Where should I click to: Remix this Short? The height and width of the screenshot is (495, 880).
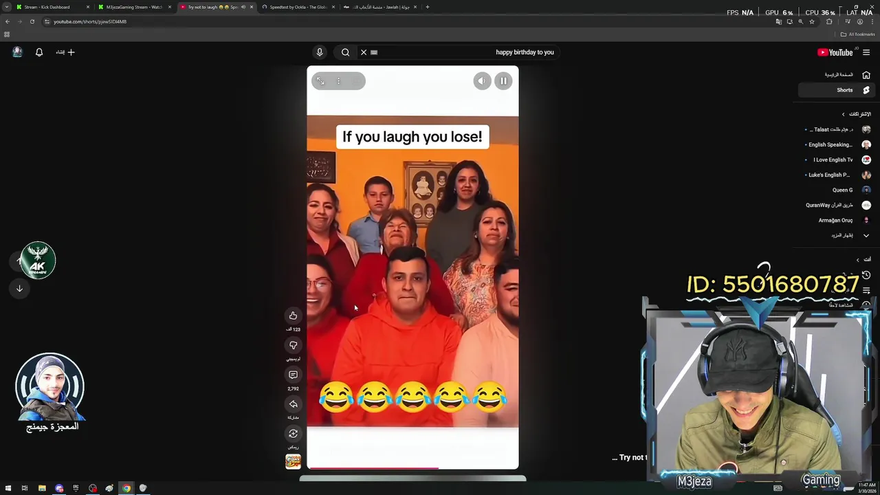(293, 434)
